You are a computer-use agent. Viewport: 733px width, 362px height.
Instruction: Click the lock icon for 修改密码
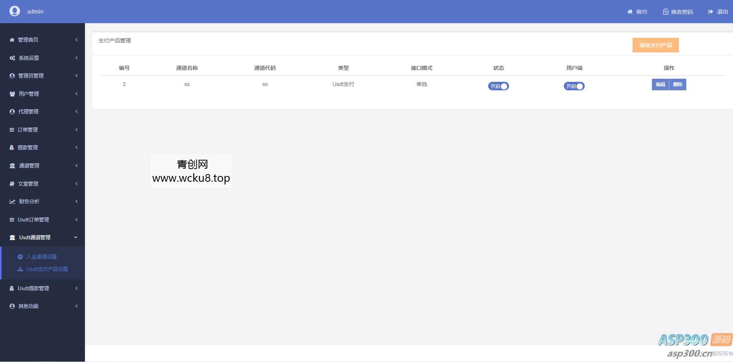(x=665, y=12)
